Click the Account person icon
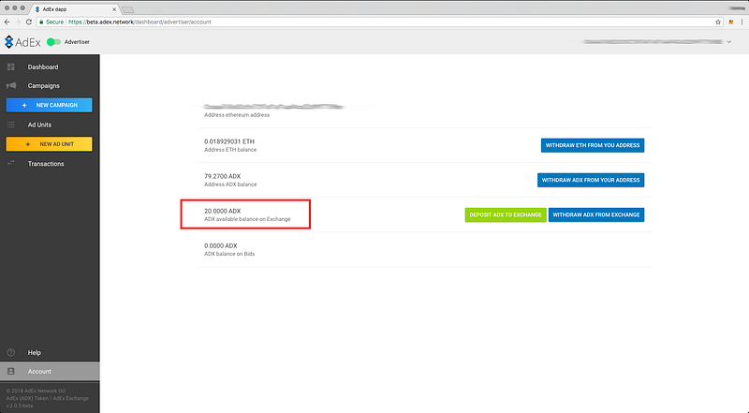The height and width of the screenshot is (413, 749). pyautogui.click(x=11, y=372)
